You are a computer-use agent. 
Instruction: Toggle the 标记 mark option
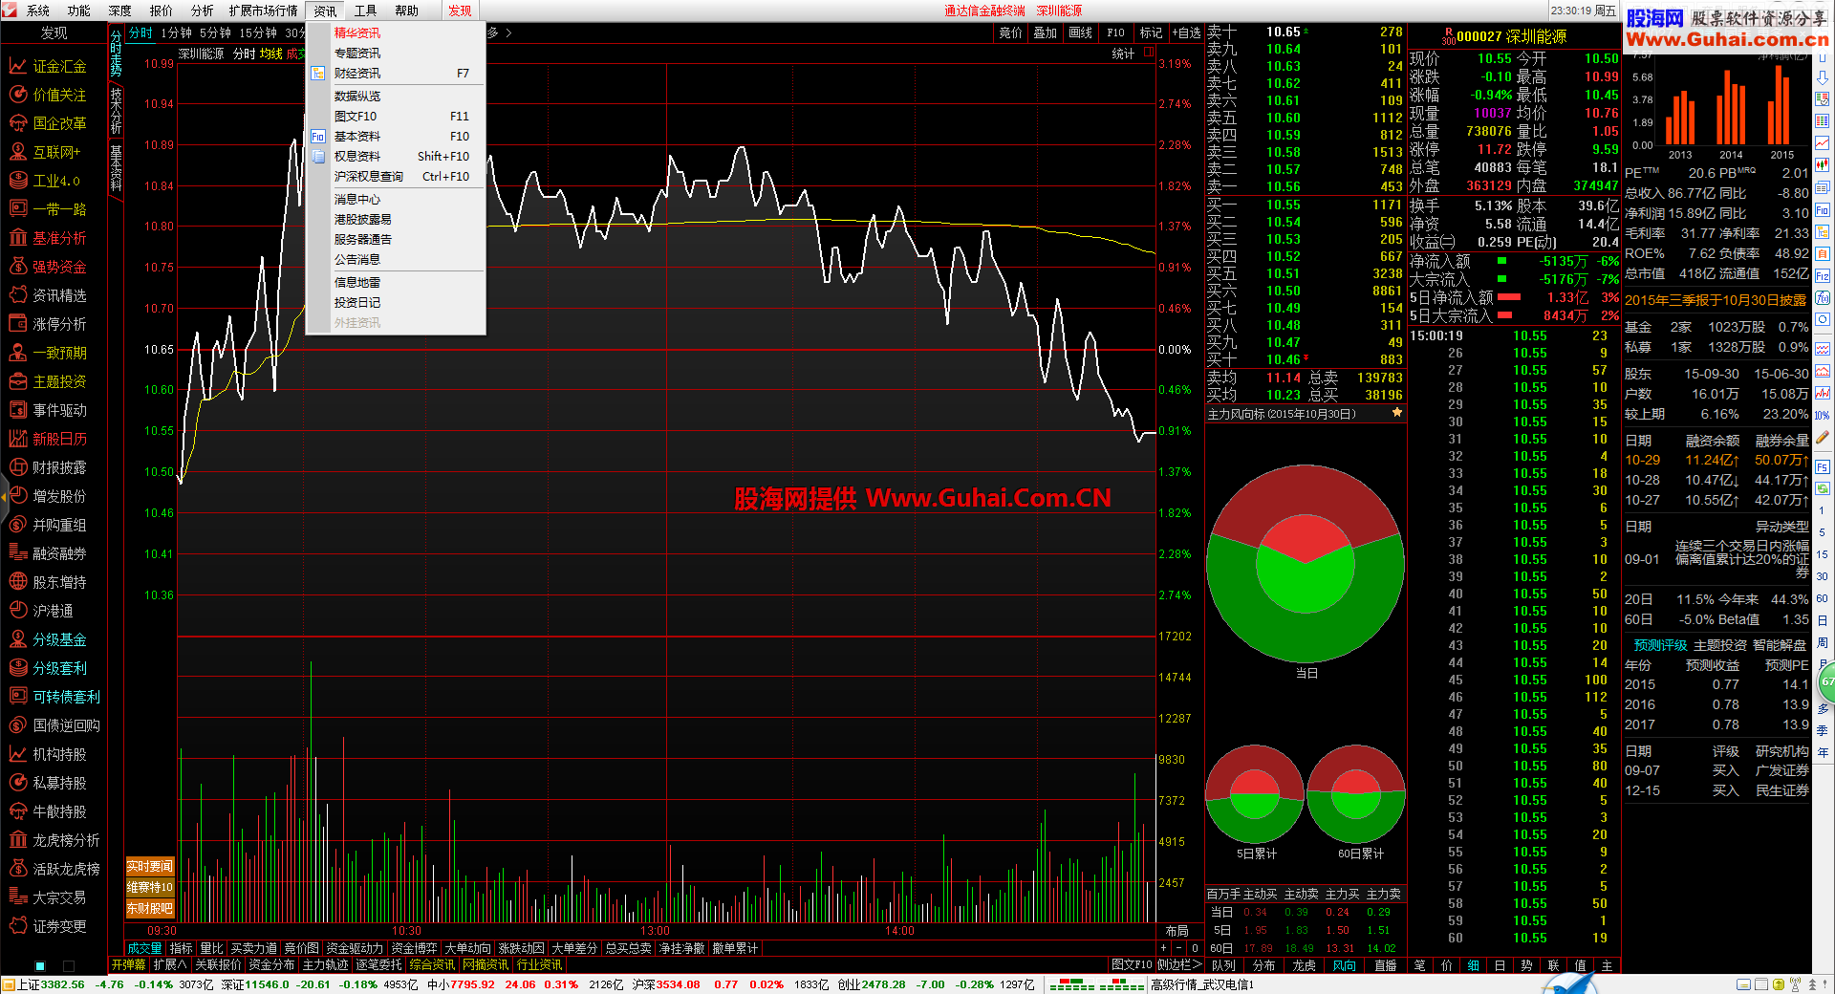[1151, 32]
